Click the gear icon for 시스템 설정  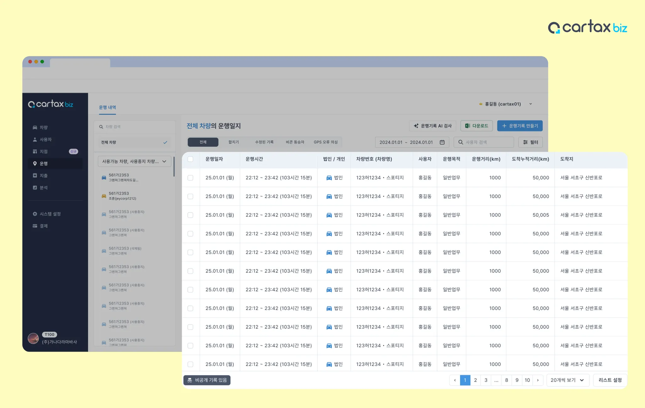(35, 214)
